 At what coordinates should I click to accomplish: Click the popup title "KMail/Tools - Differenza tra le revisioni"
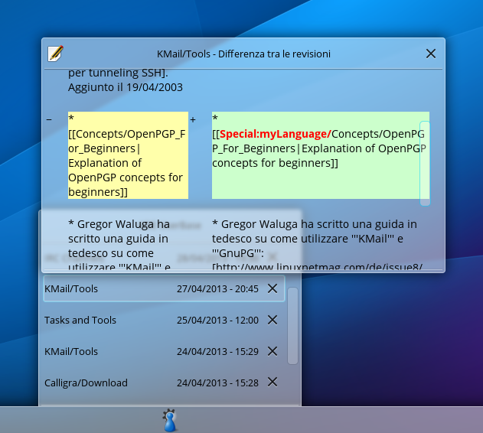coord(243,54)
